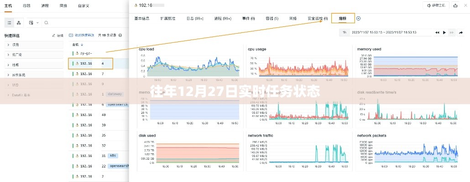This screenshot has width=470, height=182.
Task: Click the play auto-refresh icon
Action: tap(444, 32)
